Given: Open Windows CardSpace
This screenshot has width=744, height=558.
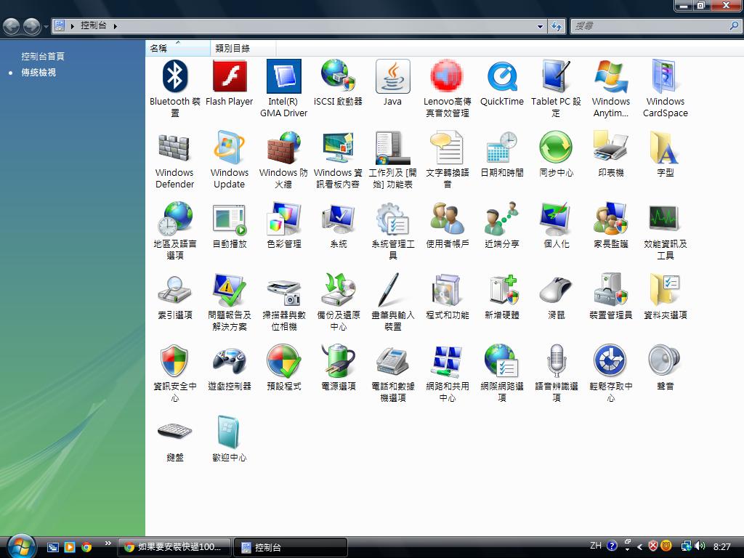Looking at the screenshot, I should [666, 89].
